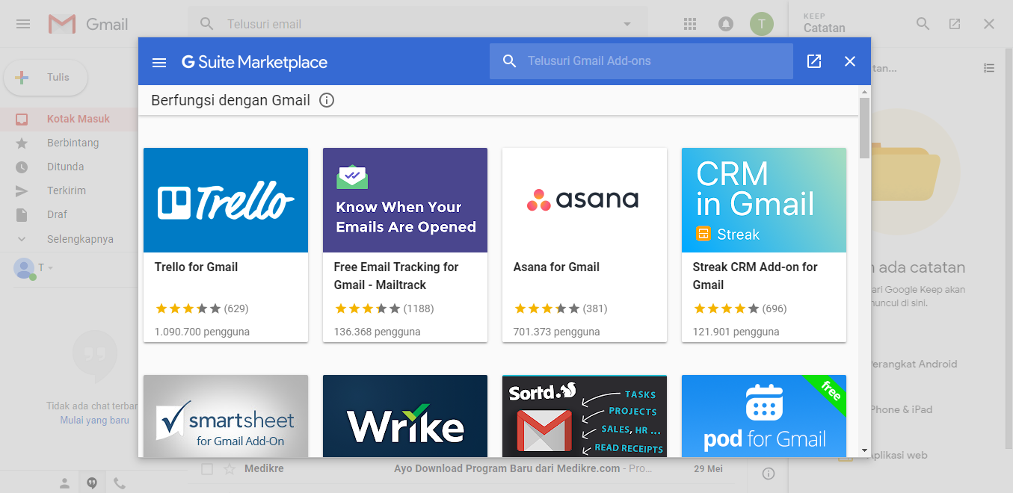Click Free Email Tracking for Gmail title

point(396,276)
